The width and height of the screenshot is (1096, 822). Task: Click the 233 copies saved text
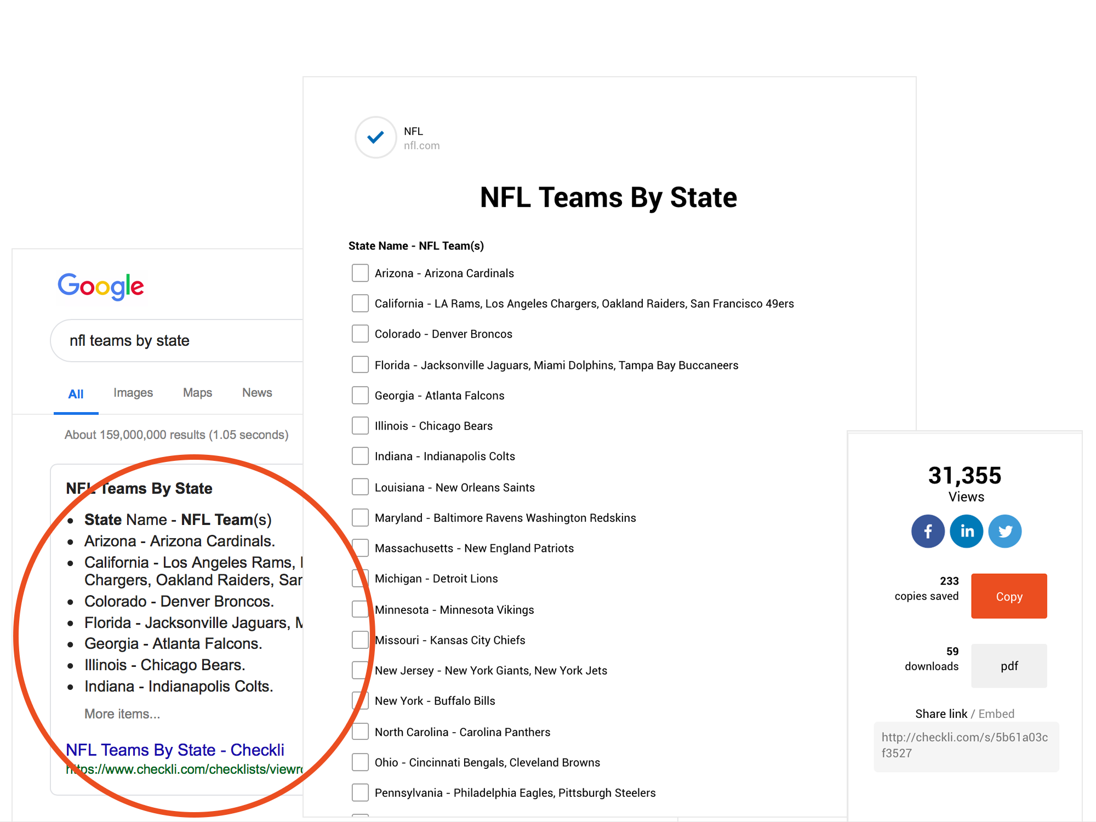pos(927,589)
